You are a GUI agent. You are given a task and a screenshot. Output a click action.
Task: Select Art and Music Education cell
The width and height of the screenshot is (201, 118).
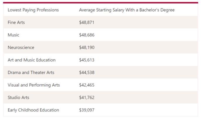tap(32, 60)
